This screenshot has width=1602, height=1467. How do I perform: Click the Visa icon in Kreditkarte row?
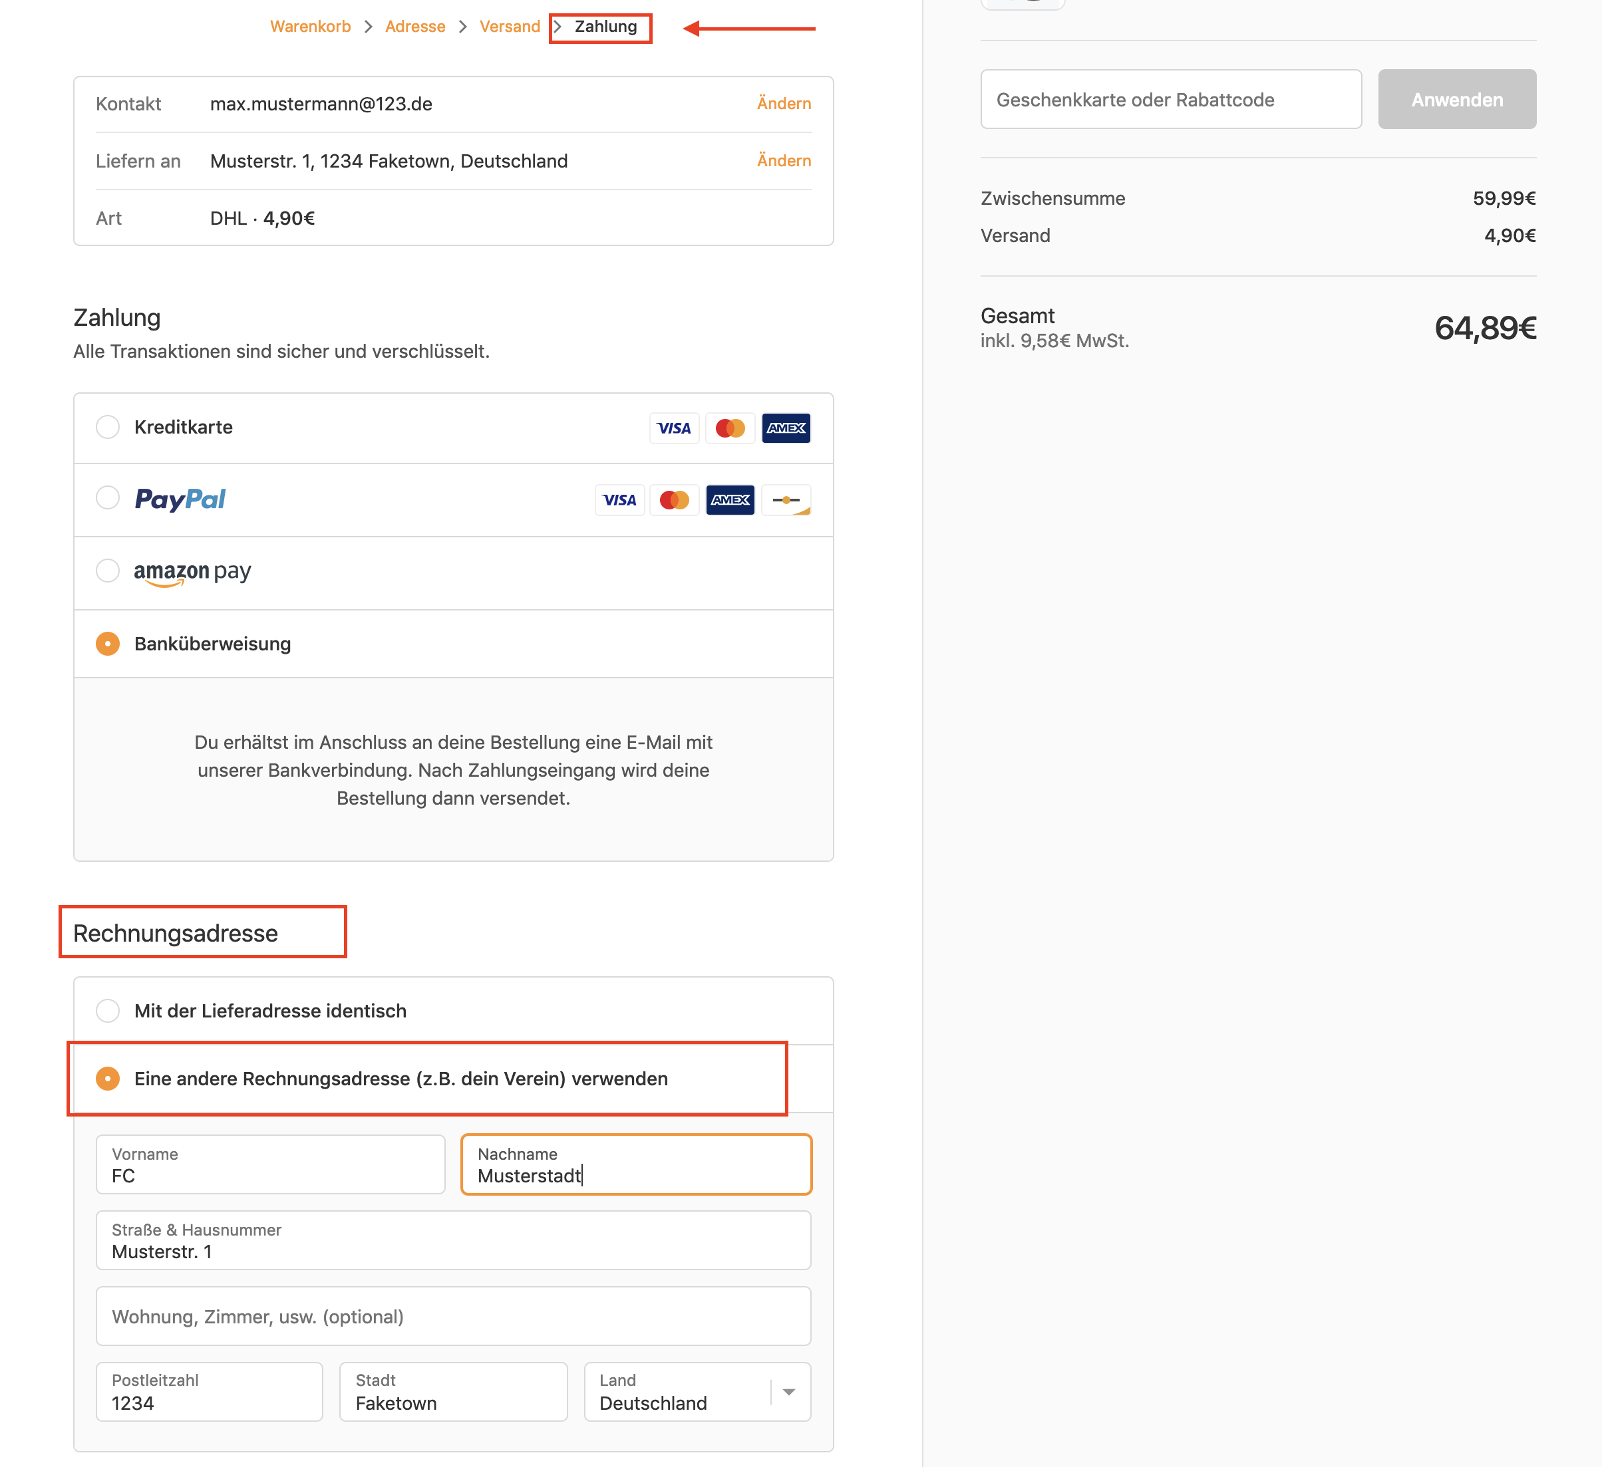tap(674, 428)
